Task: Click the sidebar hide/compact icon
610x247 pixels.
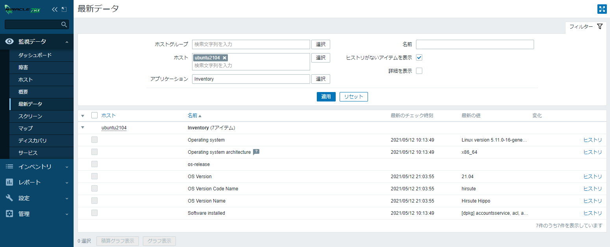Action: pyautogui.click(x=64, y=9)
